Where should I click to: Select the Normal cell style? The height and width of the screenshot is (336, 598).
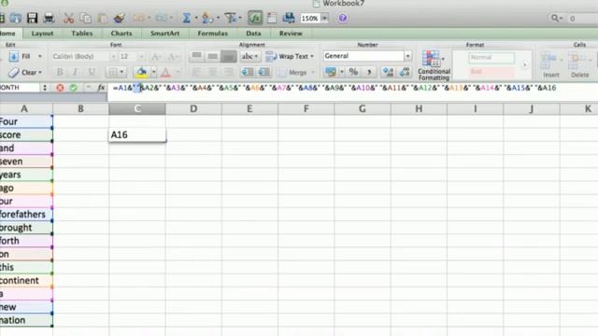coord(491,57)
